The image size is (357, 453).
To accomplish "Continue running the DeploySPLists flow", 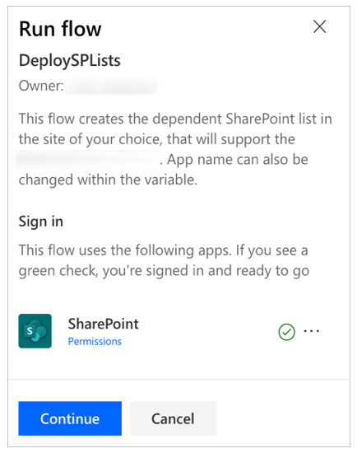I will tap(70, 418).
